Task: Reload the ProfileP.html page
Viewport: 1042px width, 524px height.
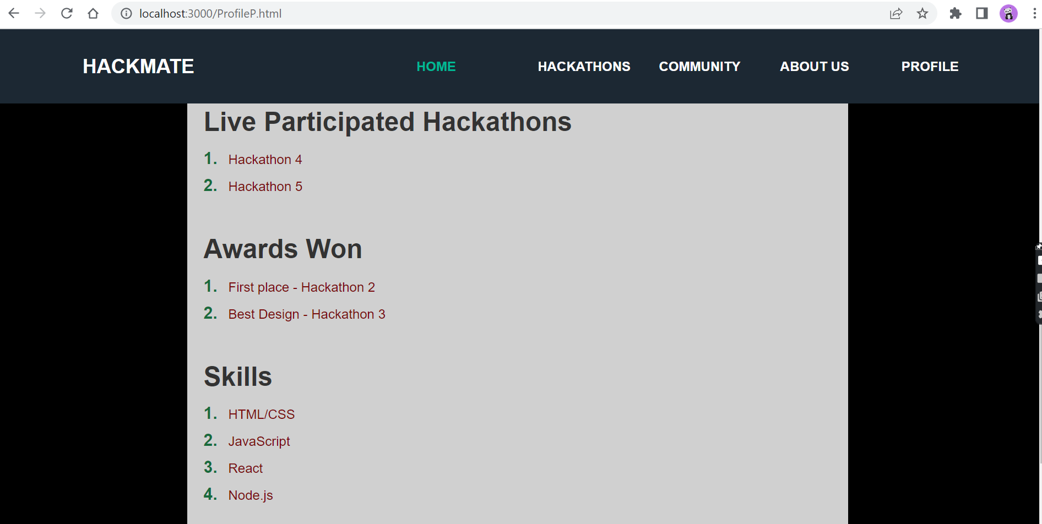Action: [x=67, y=13]
